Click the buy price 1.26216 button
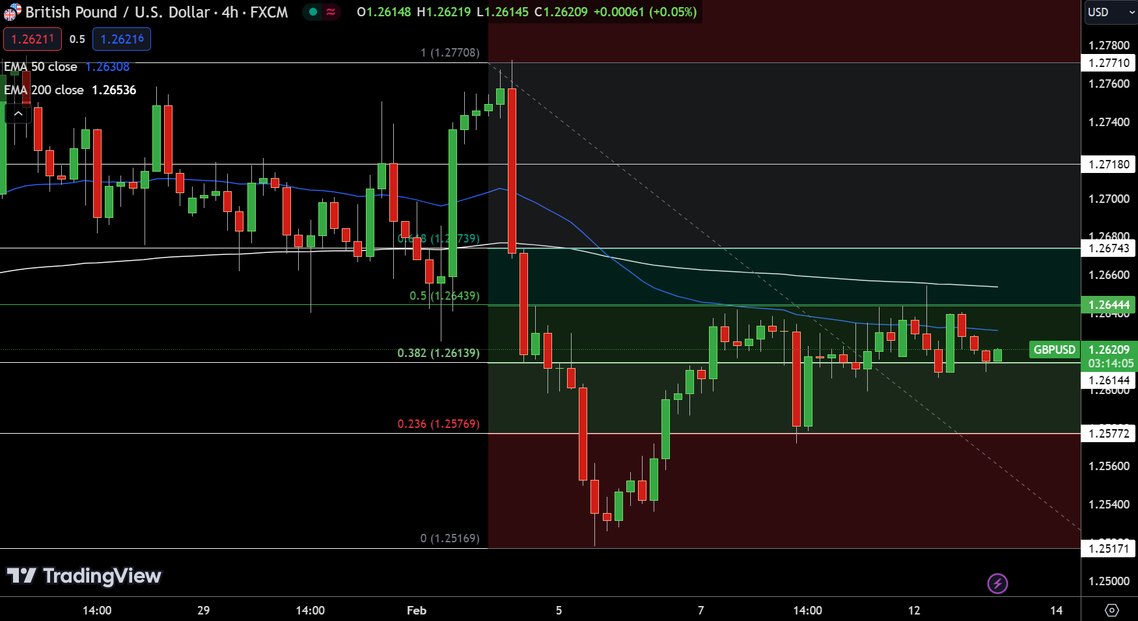 122,39
